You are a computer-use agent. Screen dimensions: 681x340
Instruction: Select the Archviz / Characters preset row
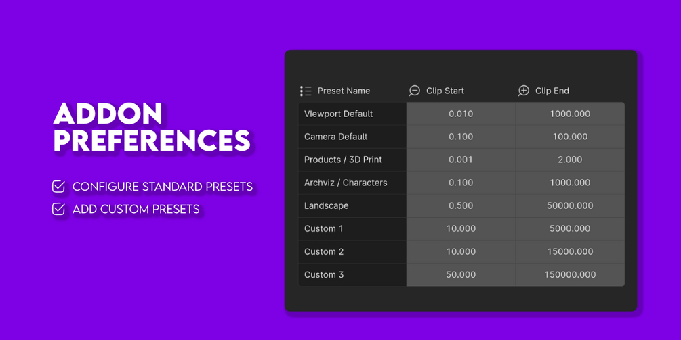[461, 183]
